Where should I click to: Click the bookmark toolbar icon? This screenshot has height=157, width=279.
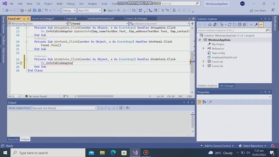click(174, 10)
